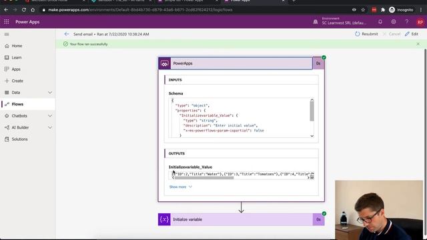427x240 pixels.
Task: Open the help question mark
Action: tap(406, 22)
